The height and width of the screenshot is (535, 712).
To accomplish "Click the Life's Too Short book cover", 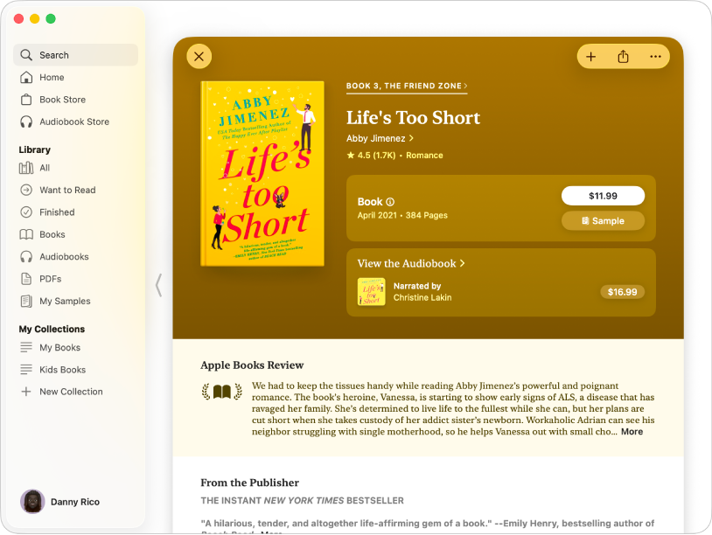I will coord(262,174).
